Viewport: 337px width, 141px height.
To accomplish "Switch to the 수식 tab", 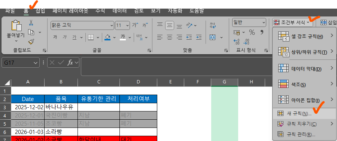I will tap(100, 11).
